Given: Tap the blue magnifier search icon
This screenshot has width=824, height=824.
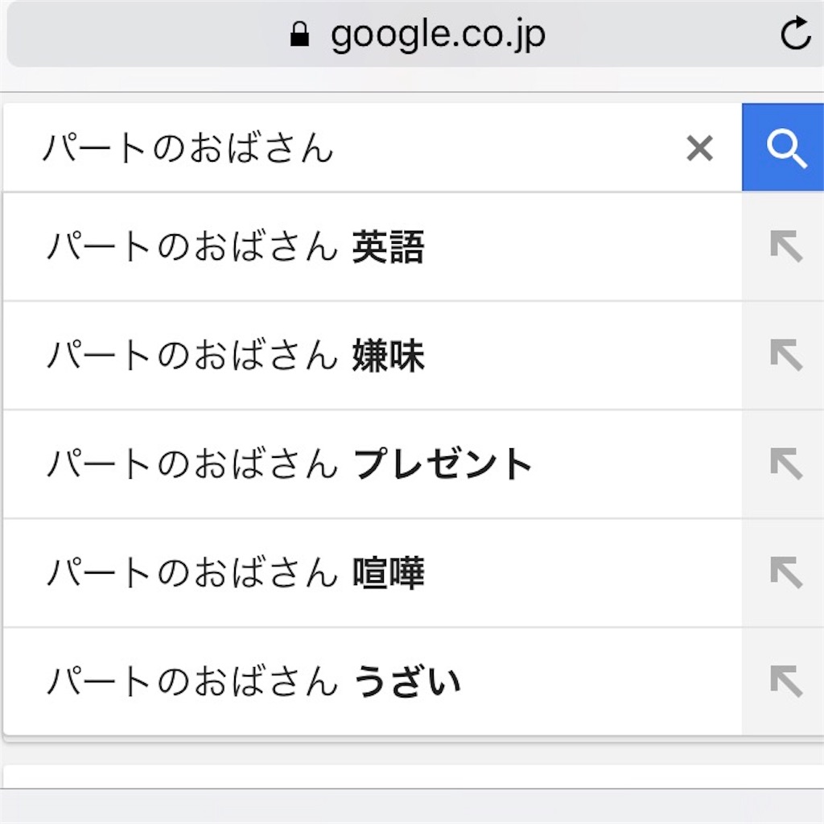Looking at the screenshot, I should pyautogui.click(x=785, y=147).
